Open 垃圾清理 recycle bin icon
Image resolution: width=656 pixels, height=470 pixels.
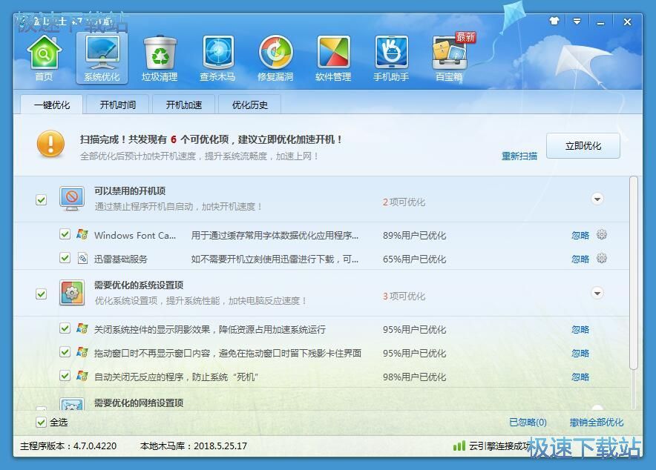pyautogui.click(x=160, y=52)
